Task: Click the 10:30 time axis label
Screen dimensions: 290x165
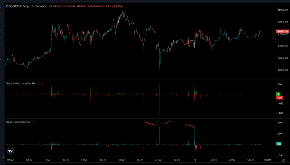Action: 29,160
